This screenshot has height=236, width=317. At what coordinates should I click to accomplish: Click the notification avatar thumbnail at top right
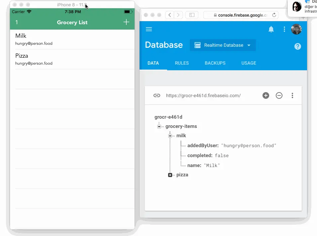tap(297, 6)
